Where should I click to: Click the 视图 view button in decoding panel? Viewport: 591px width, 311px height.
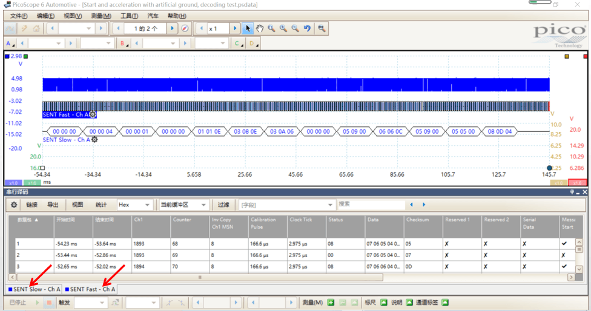[x=78, y=205]
